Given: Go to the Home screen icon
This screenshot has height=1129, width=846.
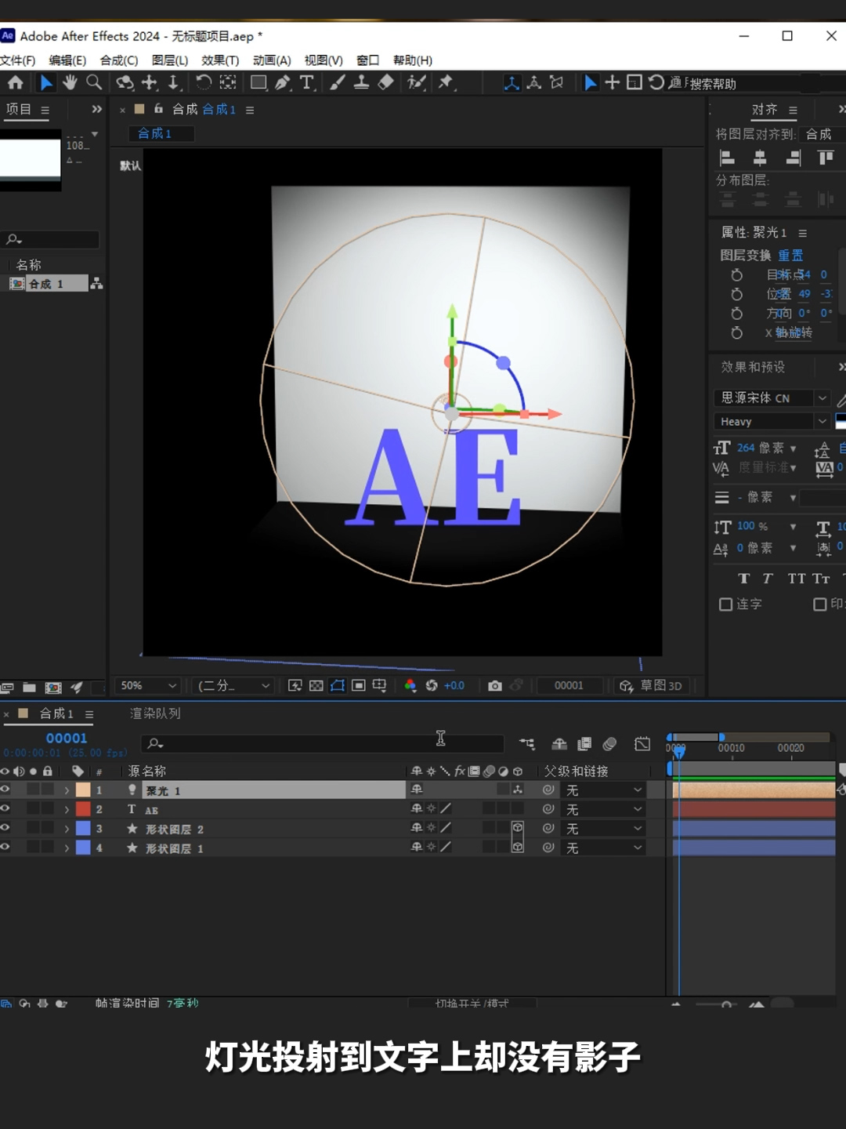Looking at the screenshot, I should coord(16,82).
